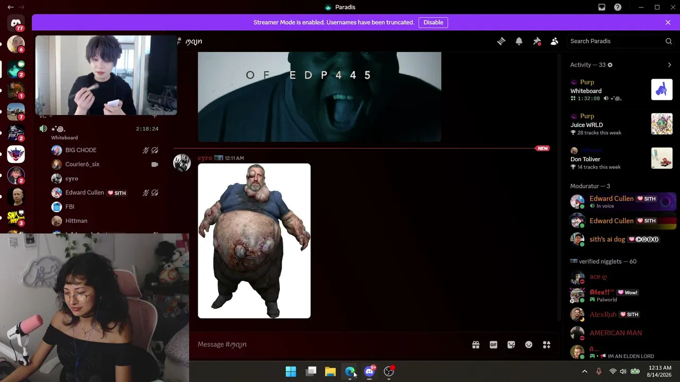Dismiss the Streamer Mode banner

[668, 22]
